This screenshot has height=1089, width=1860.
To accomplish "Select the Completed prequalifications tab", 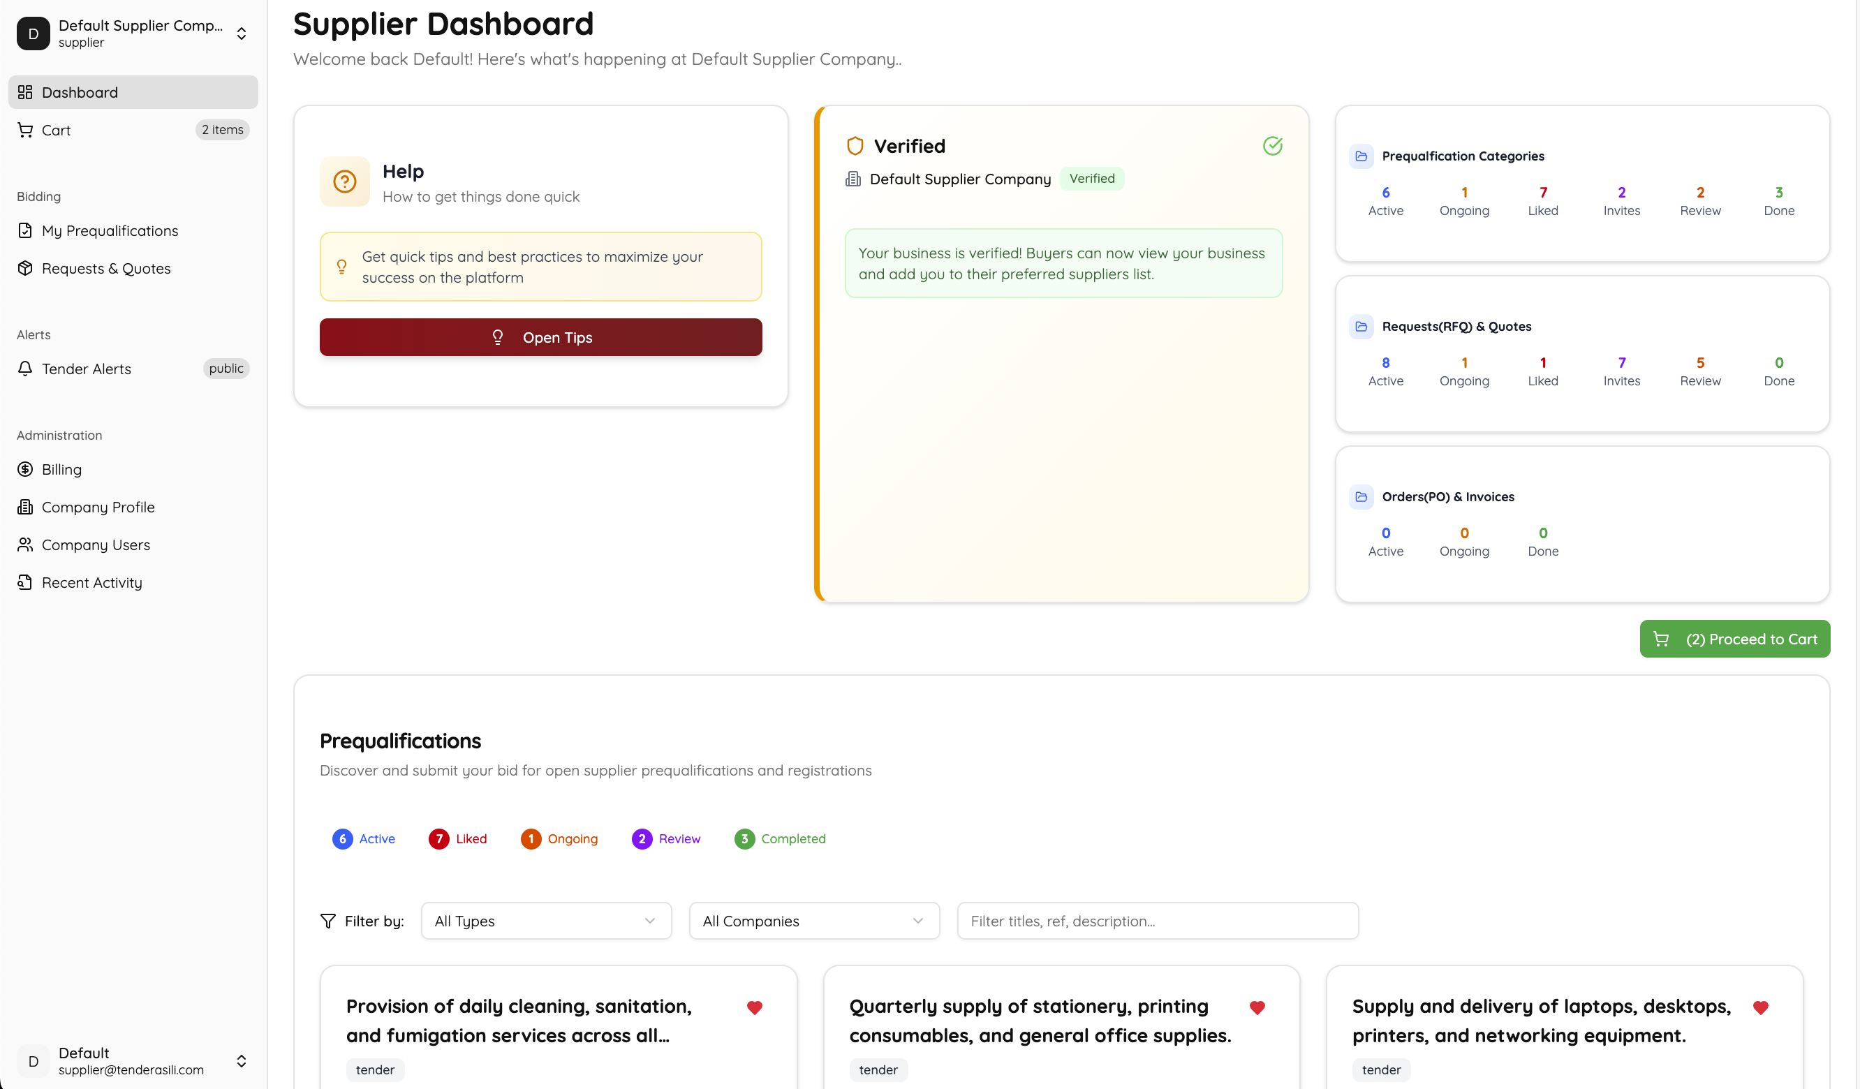I will click(780, 839).
